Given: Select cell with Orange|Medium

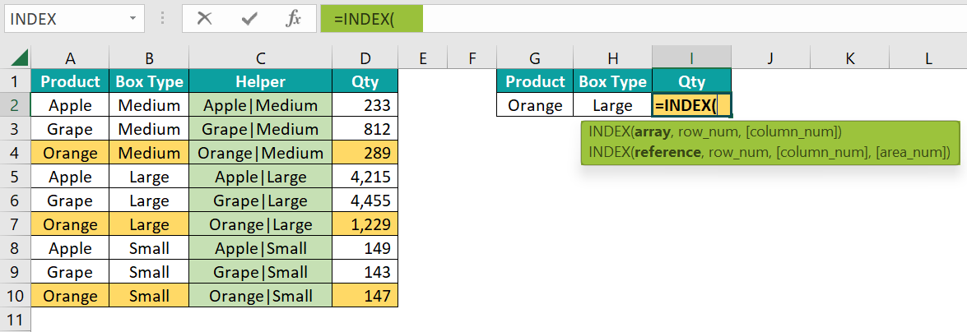Looking at the screenshot, I should (x=260, y=153).
